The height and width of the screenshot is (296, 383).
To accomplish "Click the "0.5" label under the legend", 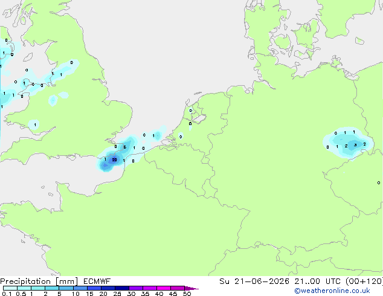I will point(21,294).
